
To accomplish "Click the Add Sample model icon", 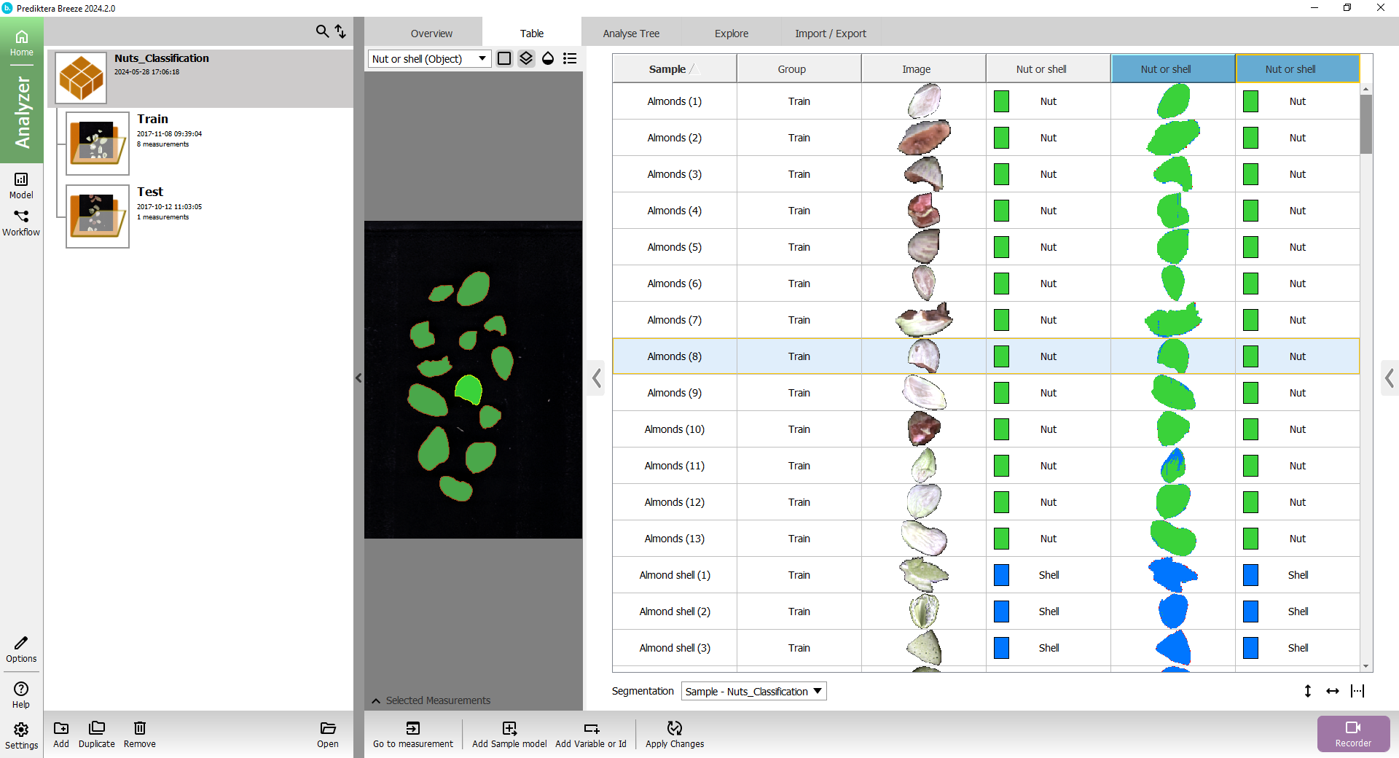I will (x=509, y=728).
